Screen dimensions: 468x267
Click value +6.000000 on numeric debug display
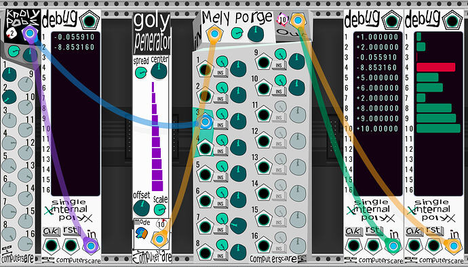pyautogui.click(x=377, y=88)
